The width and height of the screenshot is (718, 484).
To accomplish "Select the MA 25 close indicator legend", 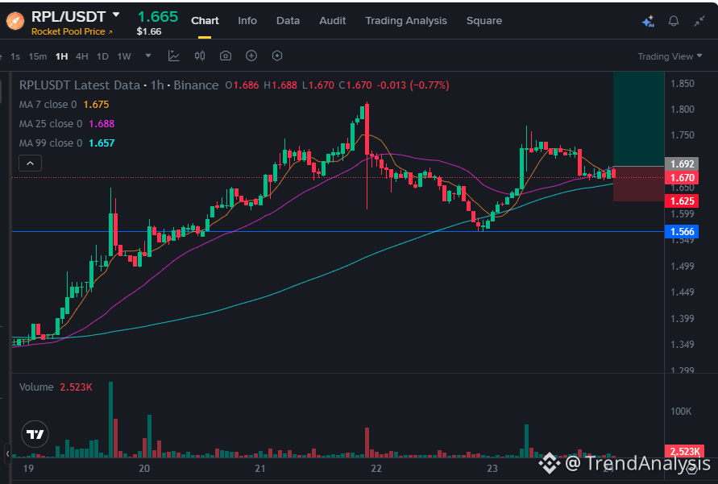I will 67,123.
